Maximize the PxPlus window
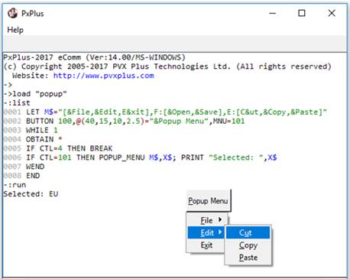Viewport: 350px width, 279px height. tap(302, 13)
